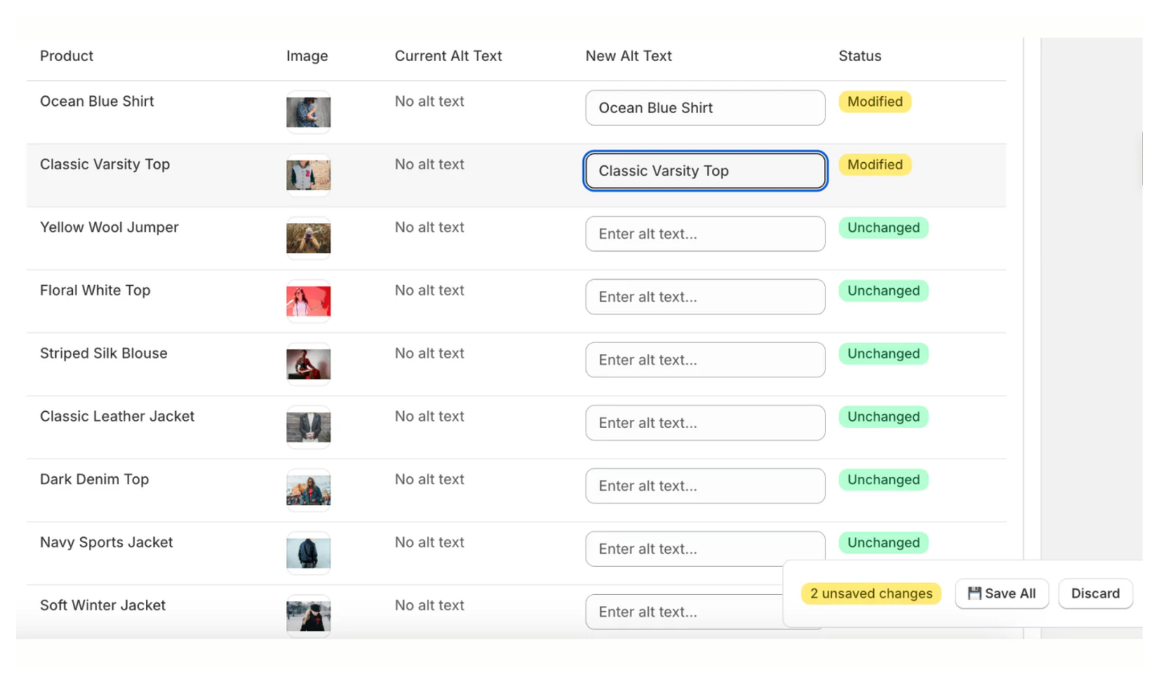Click the Modified badge for Ocean Blue Shirt
The image size is (1158, 682).
pyautogui.click(x=874, y=102)
